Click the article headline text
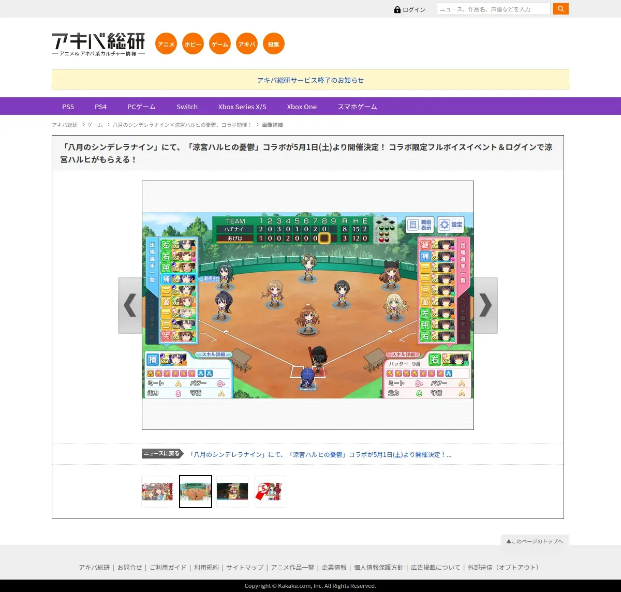This screenshot has height=592, width=621. coord(306,153)
